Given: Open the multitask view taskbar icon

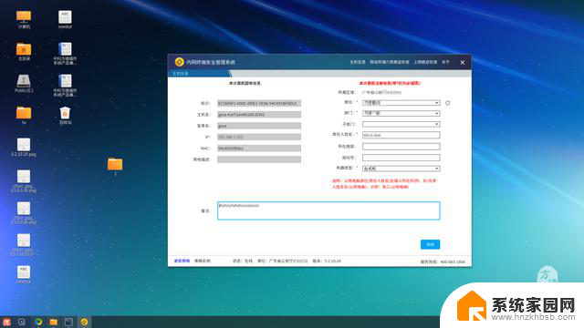Looking at the screenshot, I should [22, 322].
